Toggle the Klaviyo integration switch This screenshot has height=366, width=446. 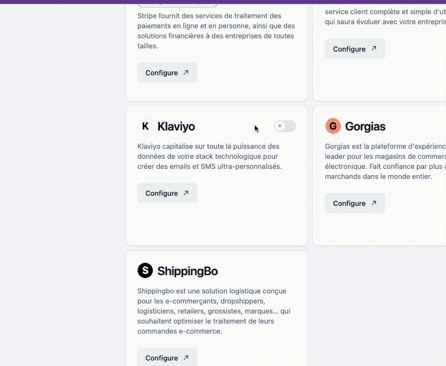coord(285,126)
